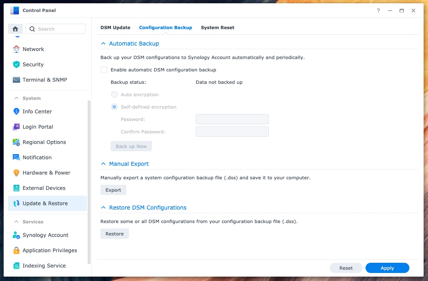Image resolution: width=428 pixels, height=281 pixels.
Task: Open help with the question mark icon
Action: pos(378,11)
